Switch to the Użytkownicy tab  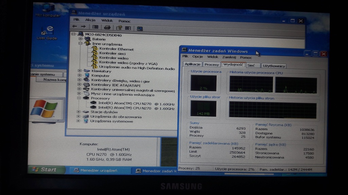(x=274, y=66)
